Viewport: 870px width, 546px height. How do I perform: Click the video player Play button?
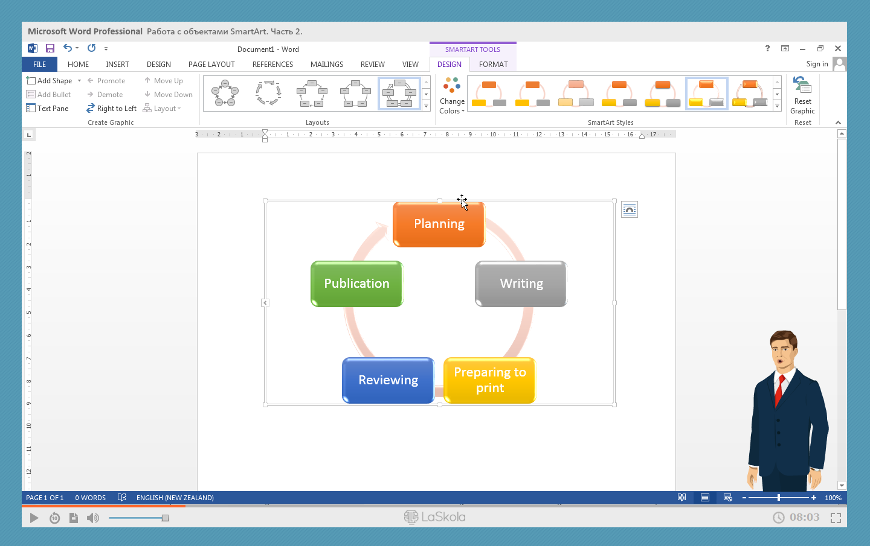(34, 518)
